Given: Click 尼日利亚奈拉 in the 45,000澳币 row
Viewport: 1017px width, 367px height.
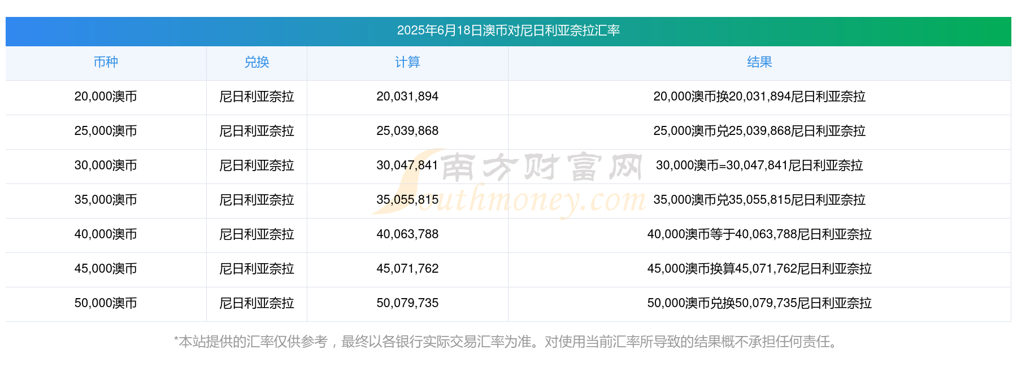Looking at the screenshot, I should tap(257, 269).
